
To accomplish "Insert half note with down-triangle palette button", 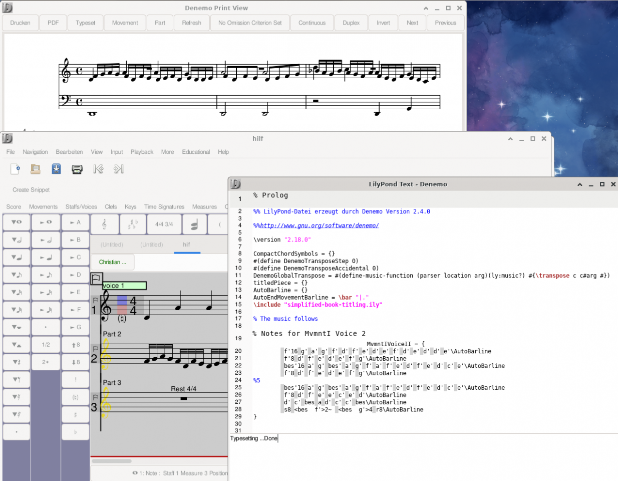I will tap(17, 240).
